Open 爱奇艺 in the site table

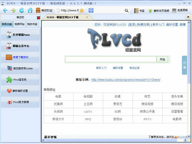click(118, 104)
